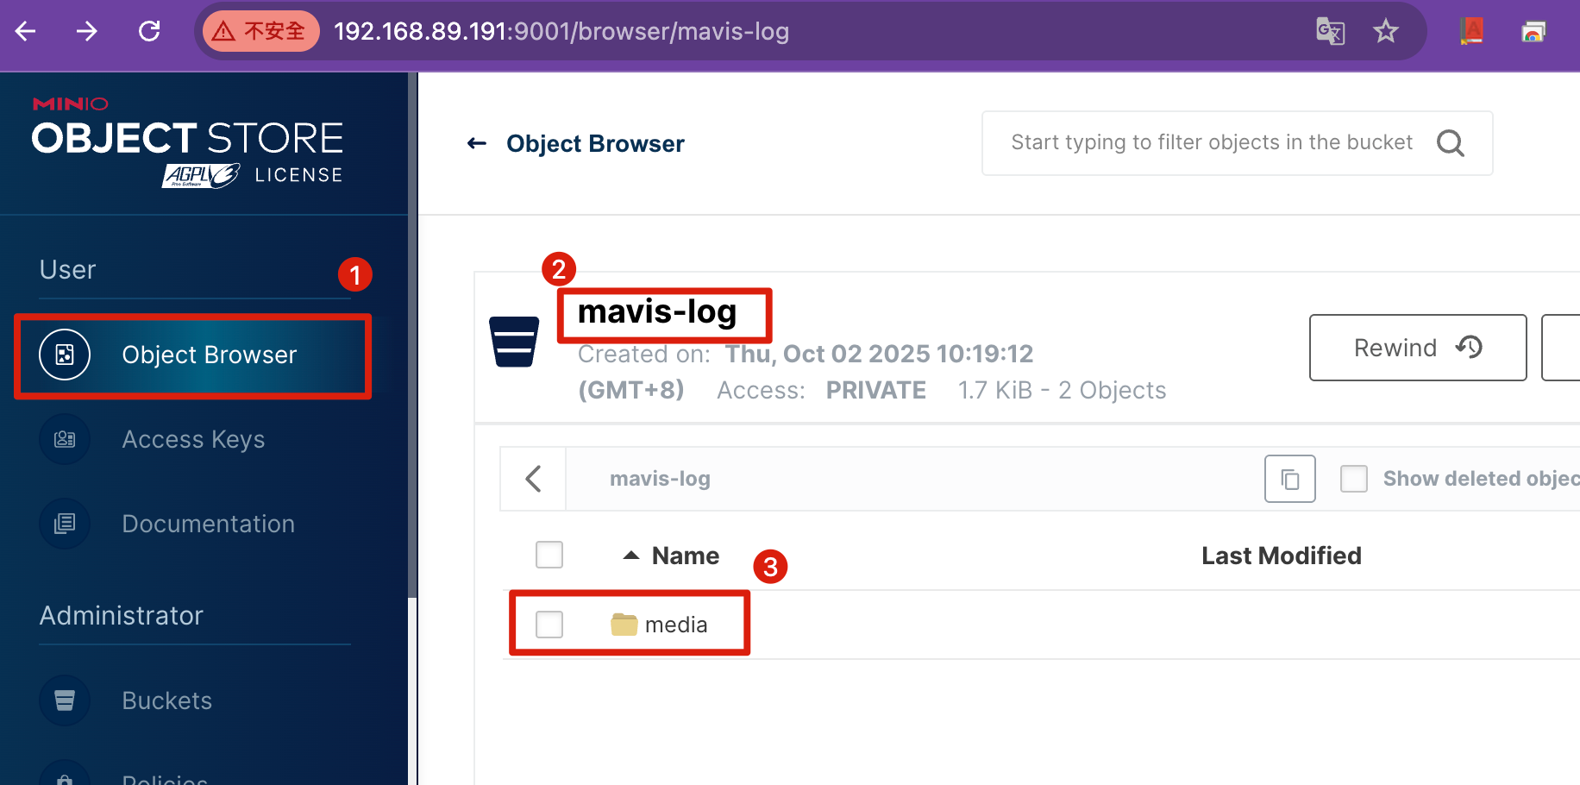
Task: Toggle Show deleted objects checkbox
Action: pyautogui.click(x=1354, y=479)
